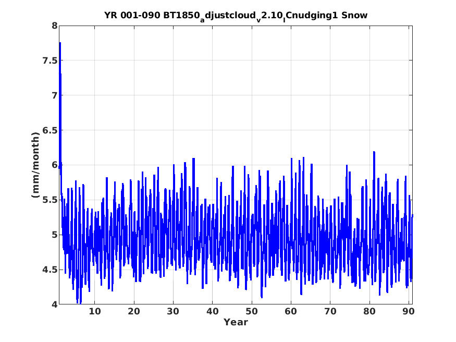The height and width of the screenshot is (342, 456).
Task: Select x-axis tick label 30
Action: click(173, 311)
